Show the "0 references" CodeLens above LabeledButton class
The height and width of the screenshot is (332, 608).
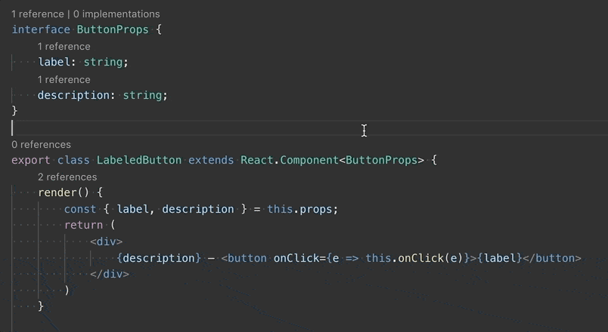click(x=41, y=144)
